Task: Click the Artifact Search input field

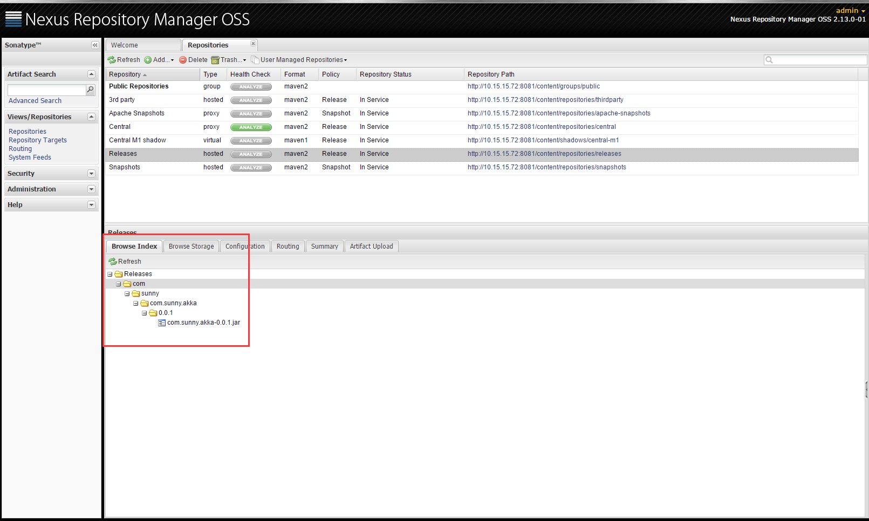Action: pos(46,90)
